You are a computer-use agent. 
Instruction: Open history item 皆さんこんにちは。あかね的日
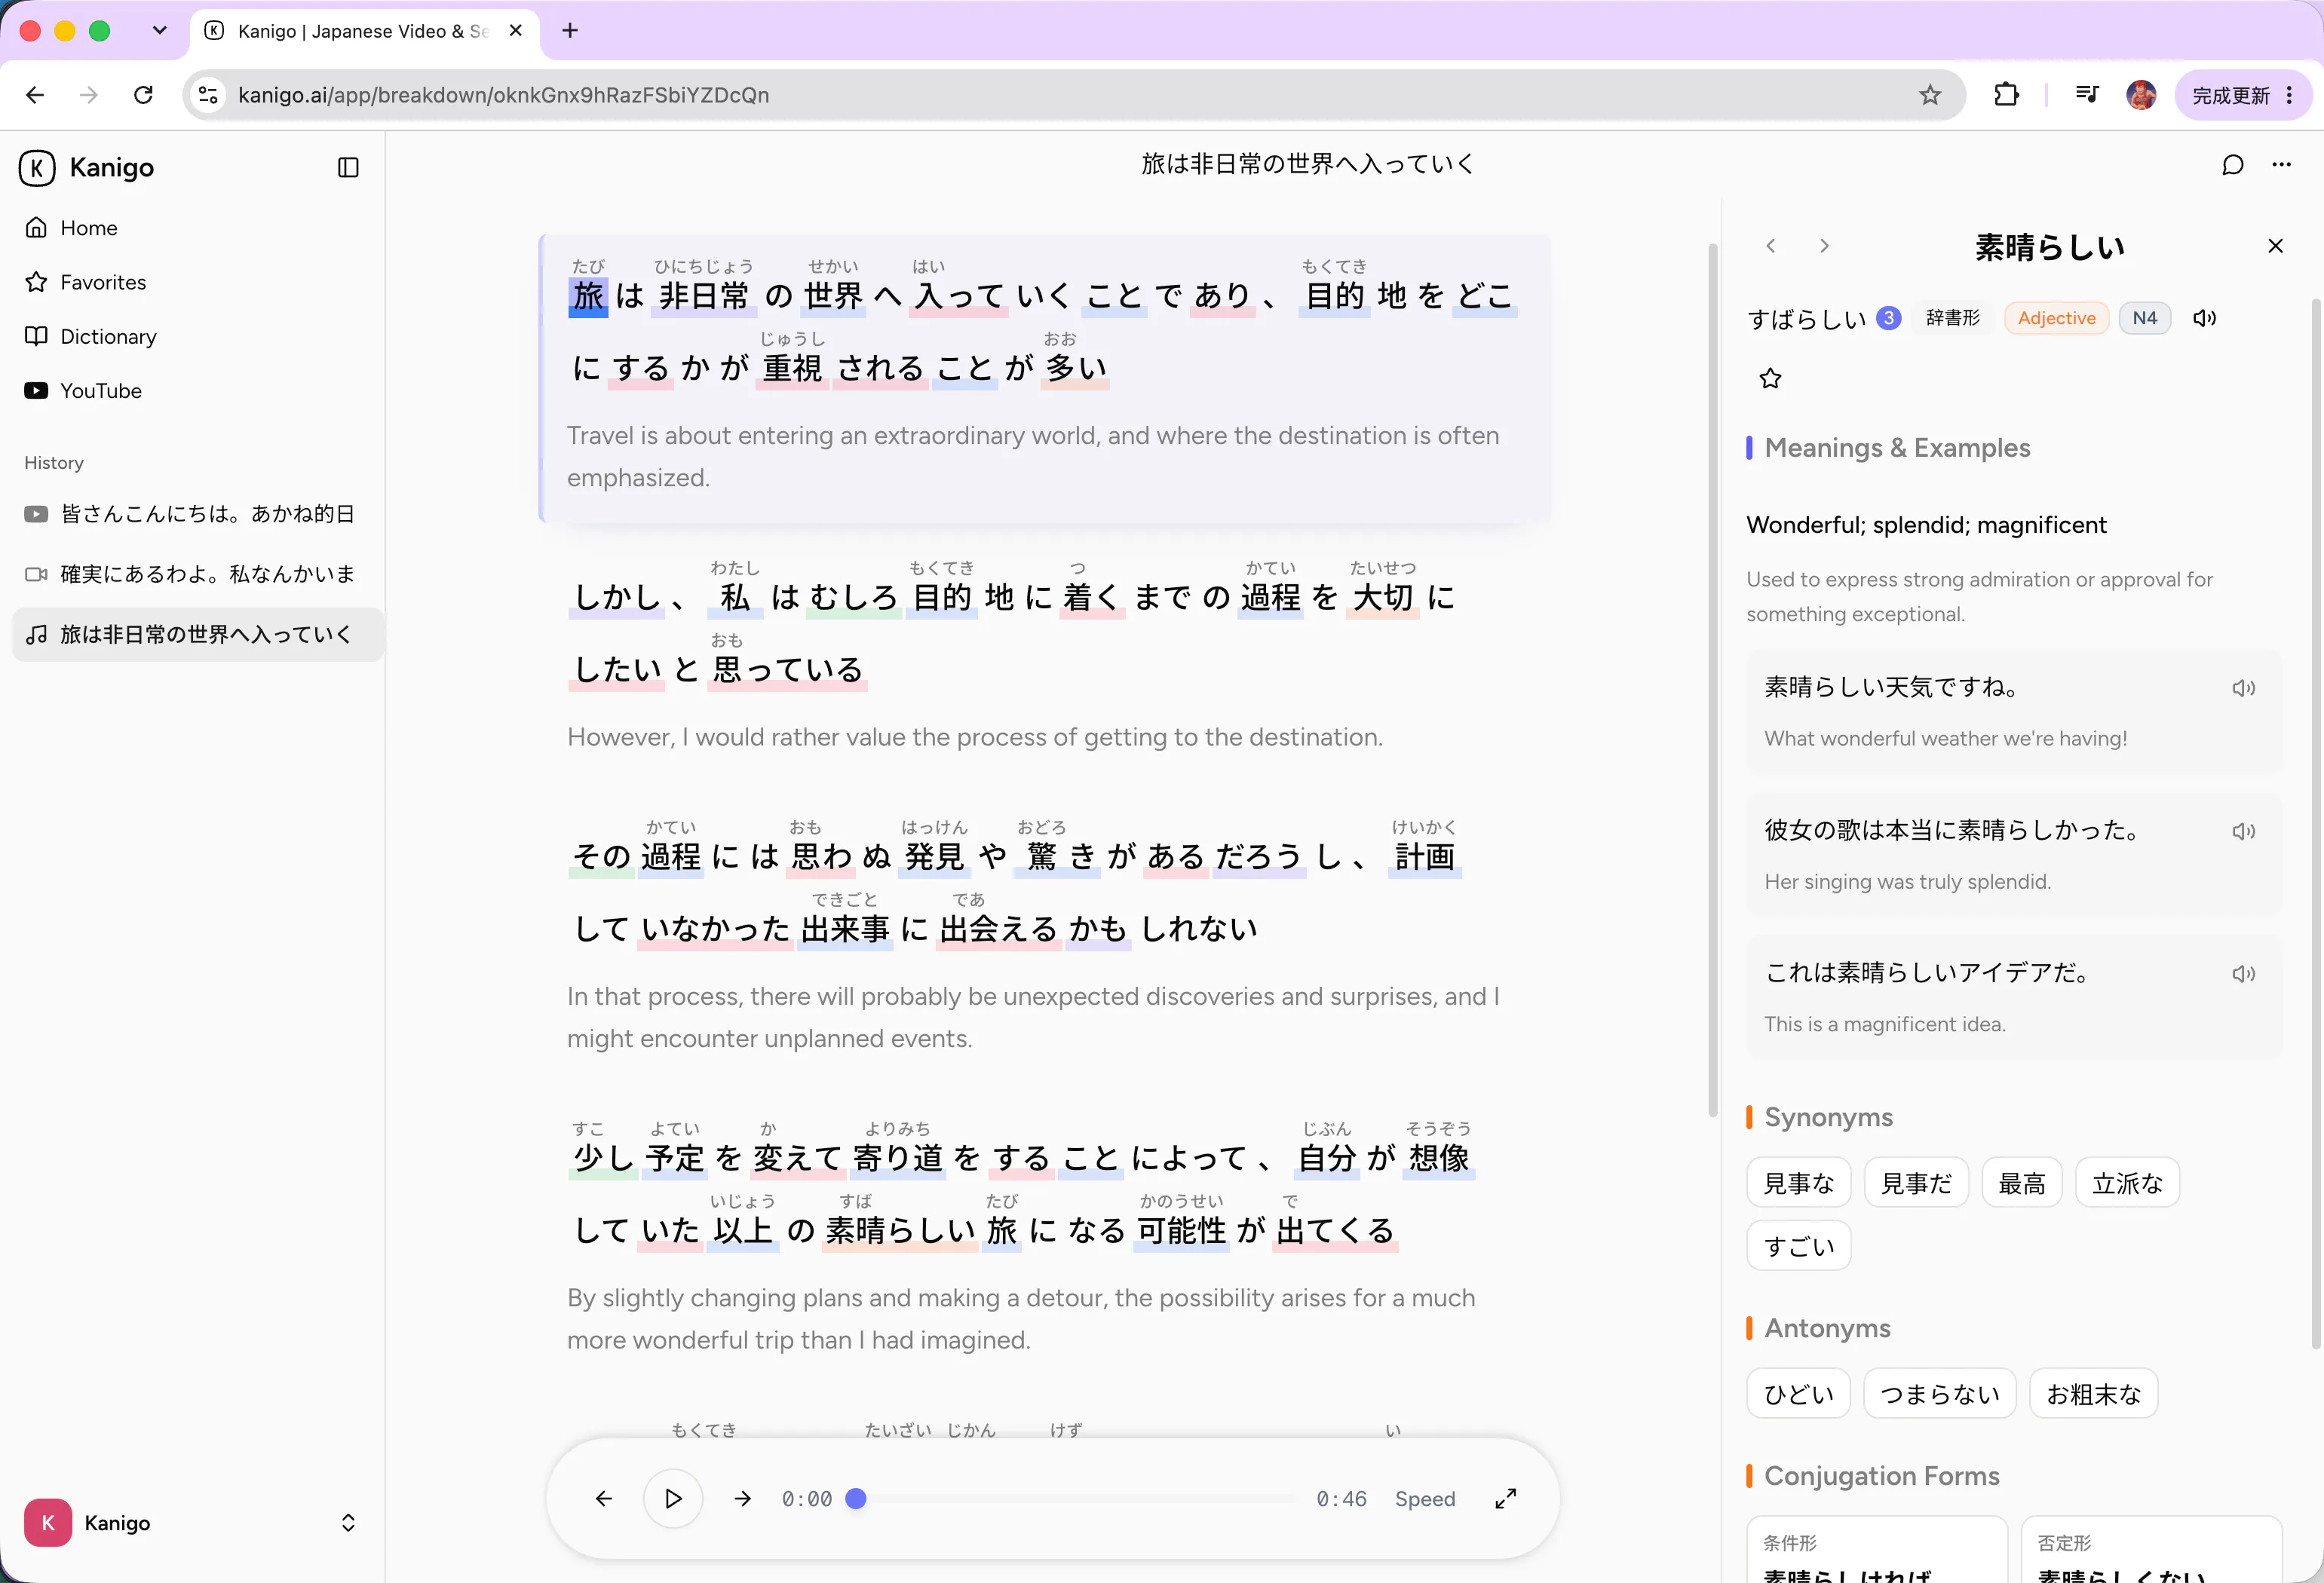pyautogui.click(x=198, y=513)
